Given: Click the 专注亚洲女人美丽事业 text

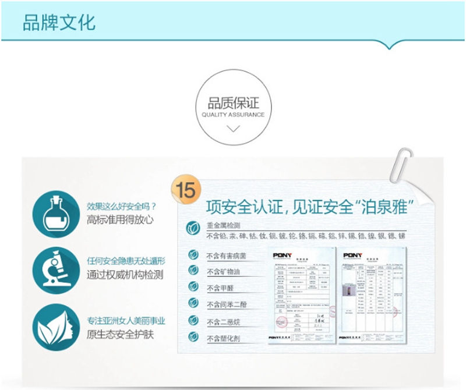Looking at the screenshot, I should click(x=126, y=321).
